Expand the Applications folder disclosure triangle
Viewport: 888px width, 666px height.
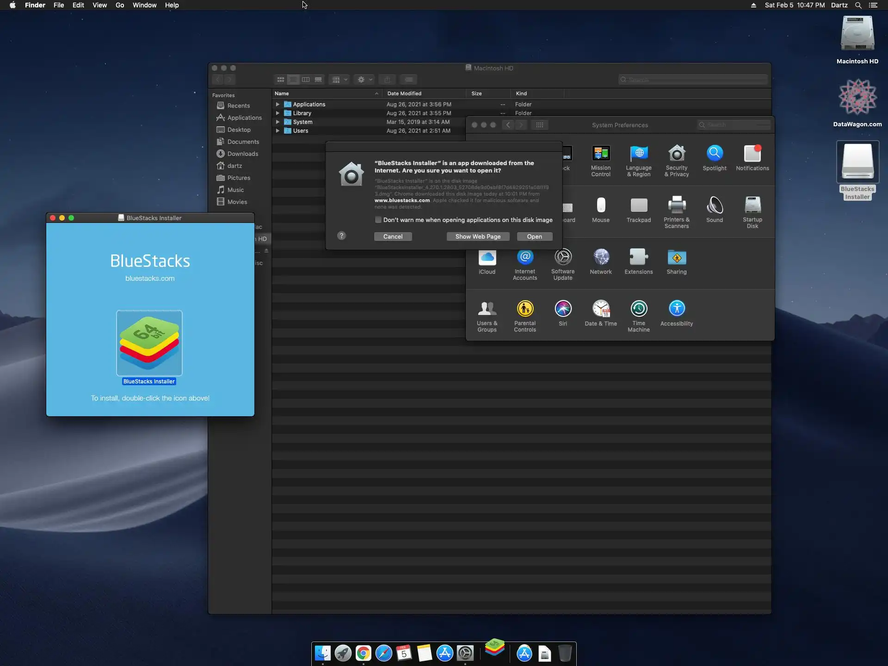[277, 105]
